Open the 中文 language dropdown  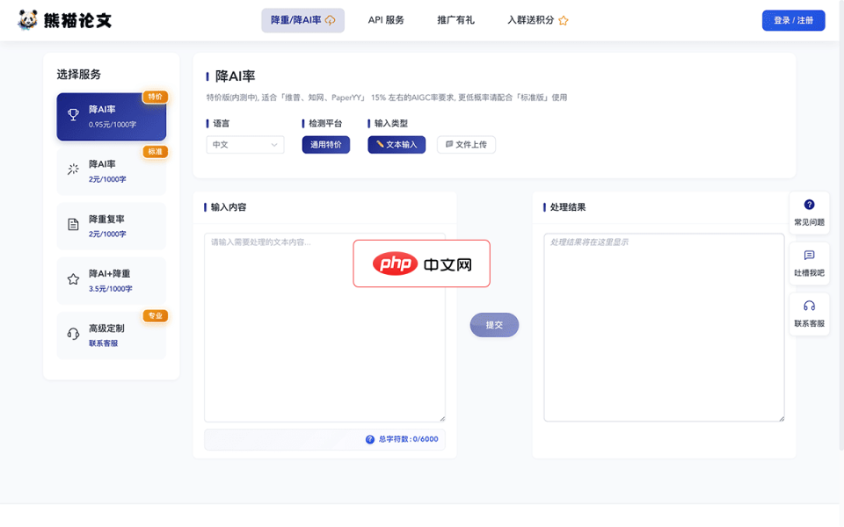click(245, 145)
